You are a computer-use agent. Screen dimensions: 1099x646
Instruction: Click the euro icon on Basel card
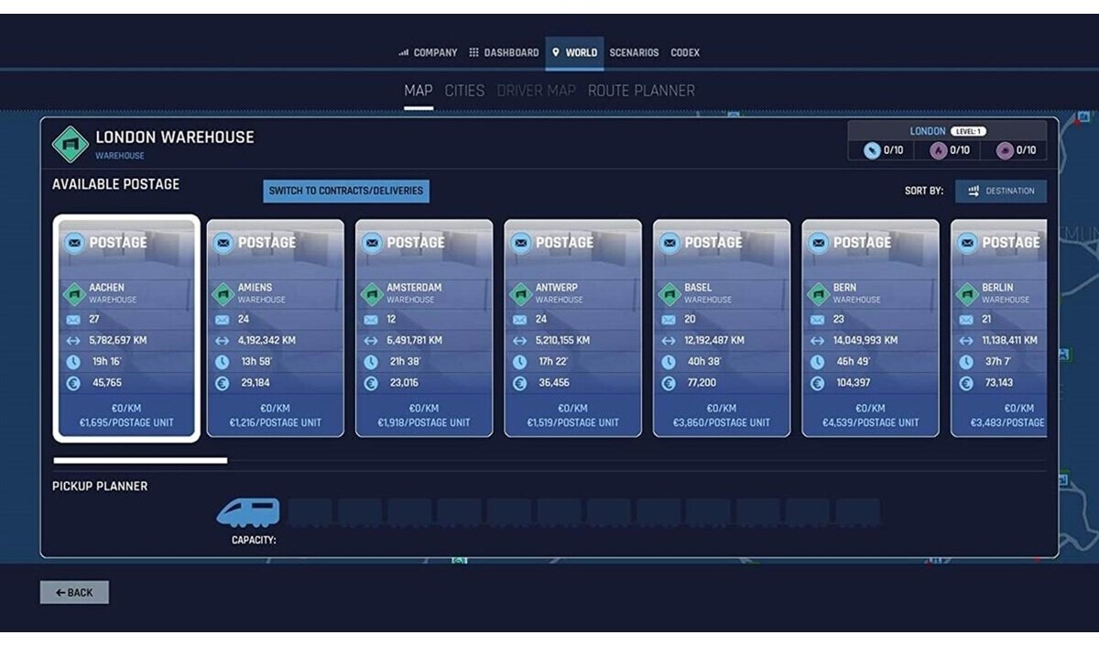669,383
